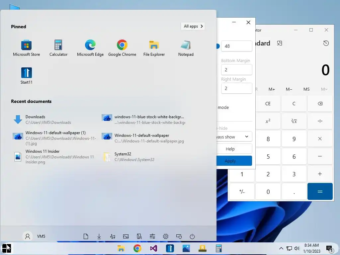Open the notification center icon
The height and width of the screenshot is (255, 340).
329,248
